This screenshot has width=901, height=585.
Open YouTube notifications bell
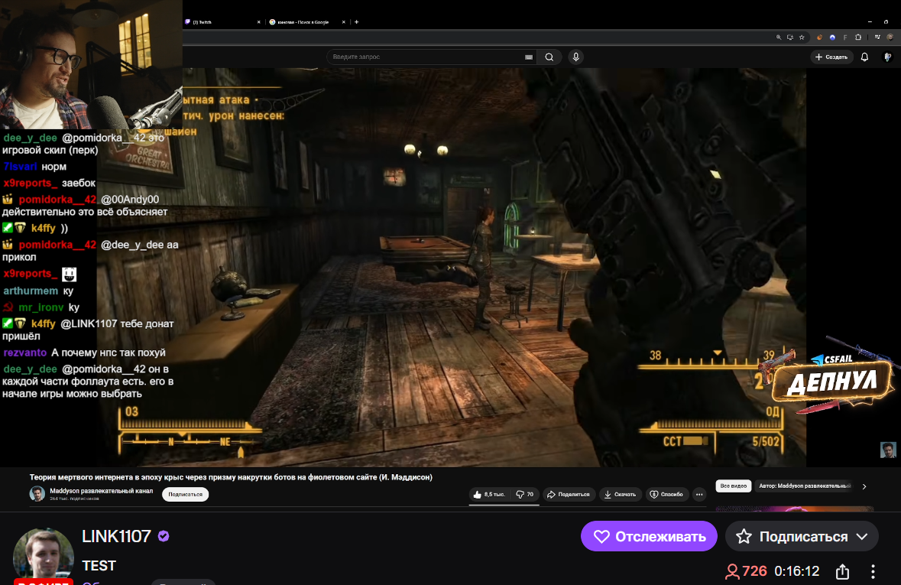864,57
